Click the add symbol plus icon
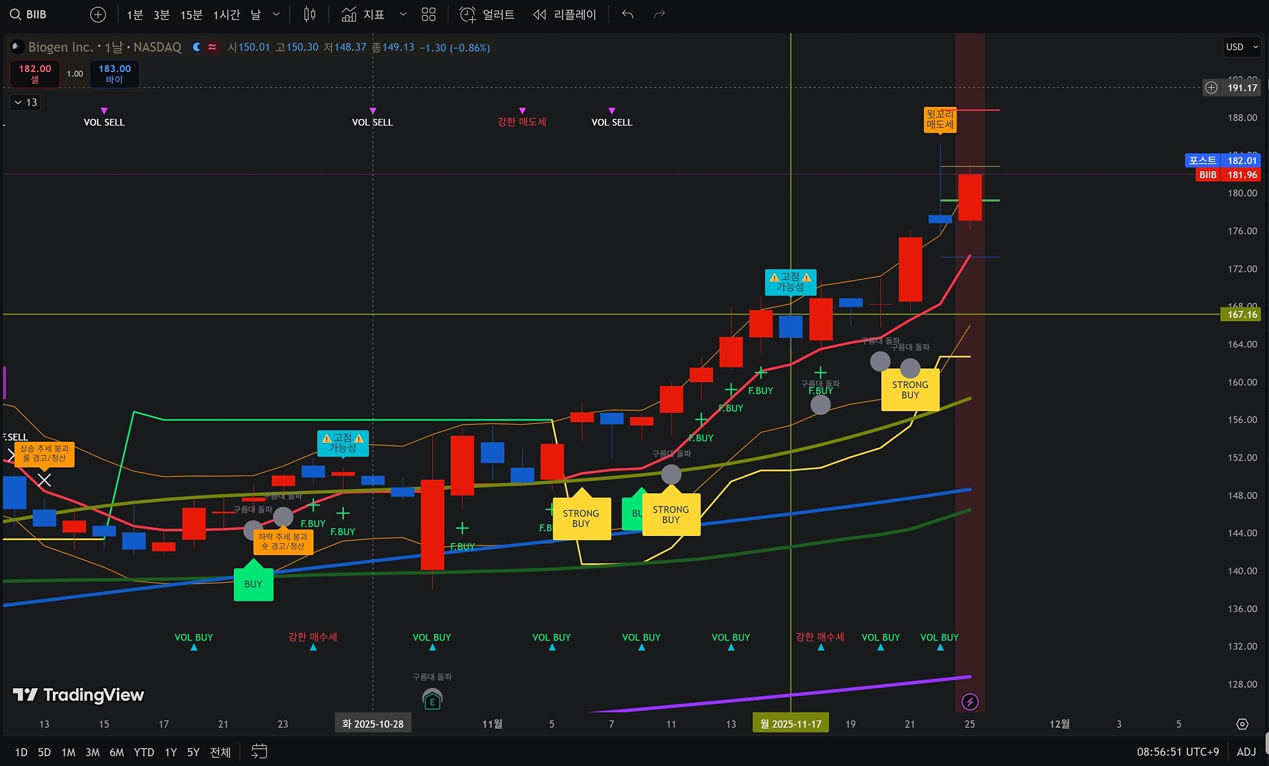Image resolution: width=1269 pixels, height=766 pixels. [98, 15]
